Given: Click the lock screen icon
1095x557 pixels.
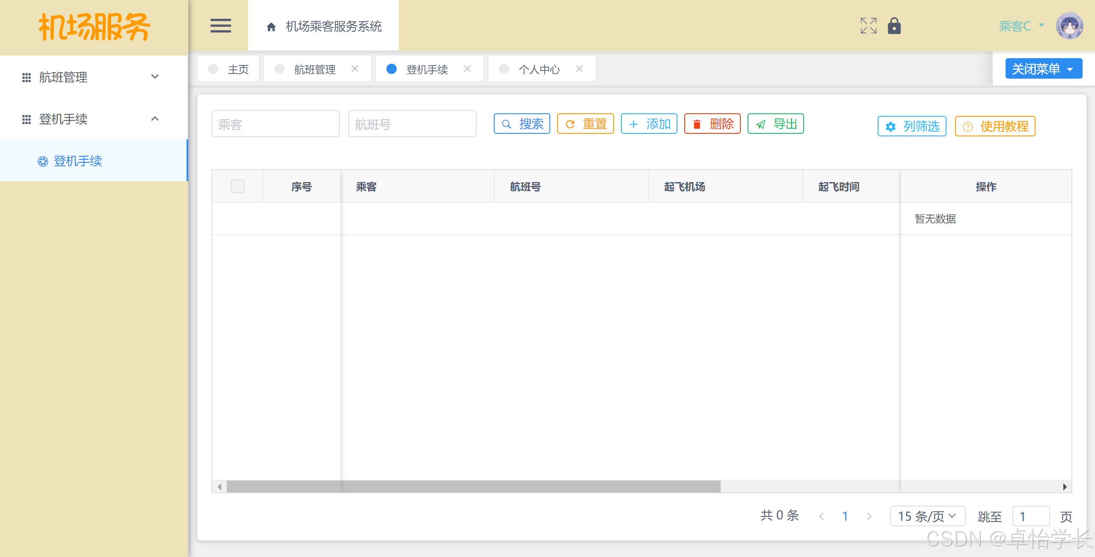Looking at the screenshot, I should pos(894,26).
